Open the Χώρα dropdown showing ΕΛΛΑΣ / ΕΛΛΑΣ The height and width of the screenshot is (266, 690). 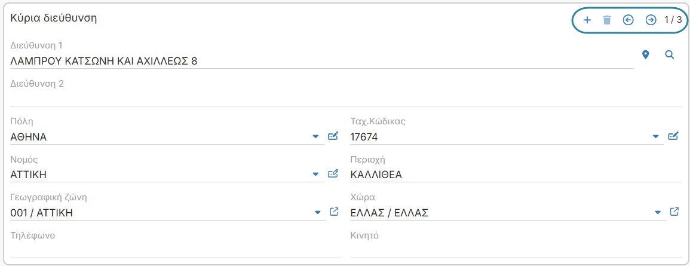658,213
